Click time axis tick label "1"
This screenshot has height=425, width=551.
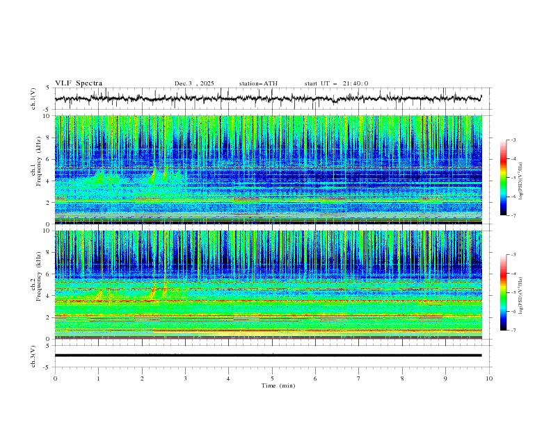click(98, 378)
